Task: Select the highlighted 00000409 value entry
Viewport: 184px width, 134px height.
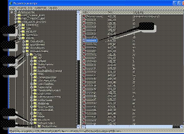Action: tap(92, 41)
